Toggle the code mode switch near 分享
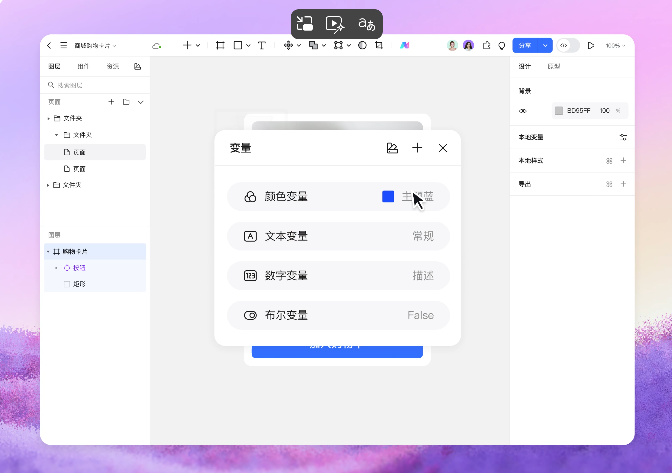Image resolution: width=672 pixels, height=473 pixels. [x=568, y=45]
